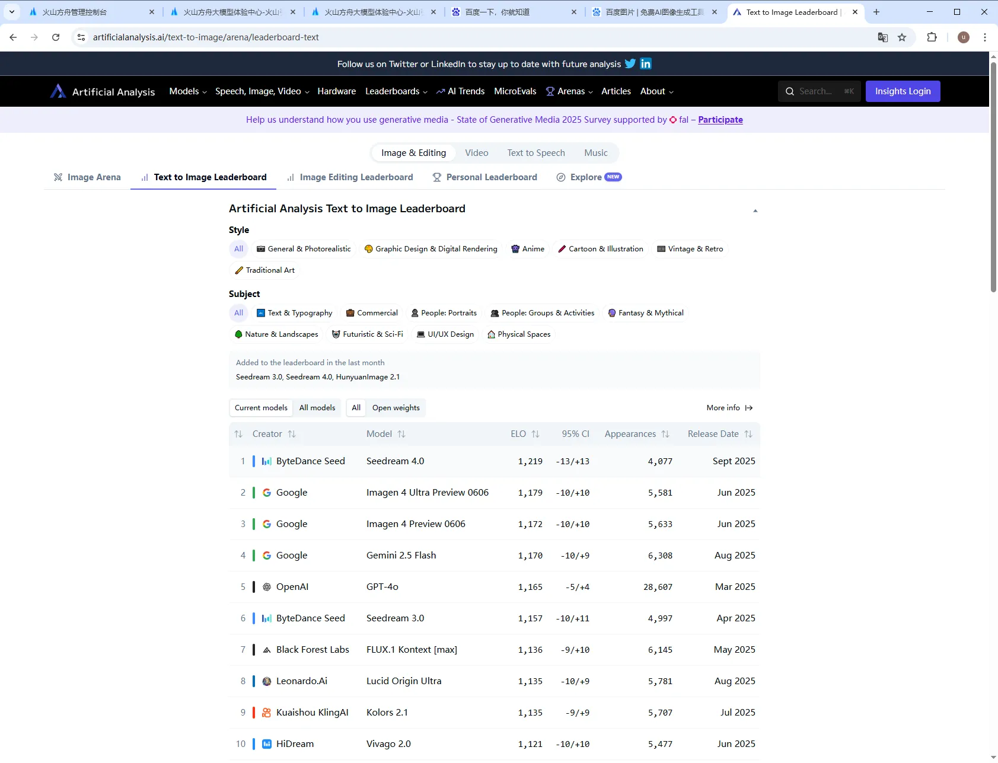Open the Hardware nav link
Image resolution: width=998 pixels, height=763 pixels.
337,91
